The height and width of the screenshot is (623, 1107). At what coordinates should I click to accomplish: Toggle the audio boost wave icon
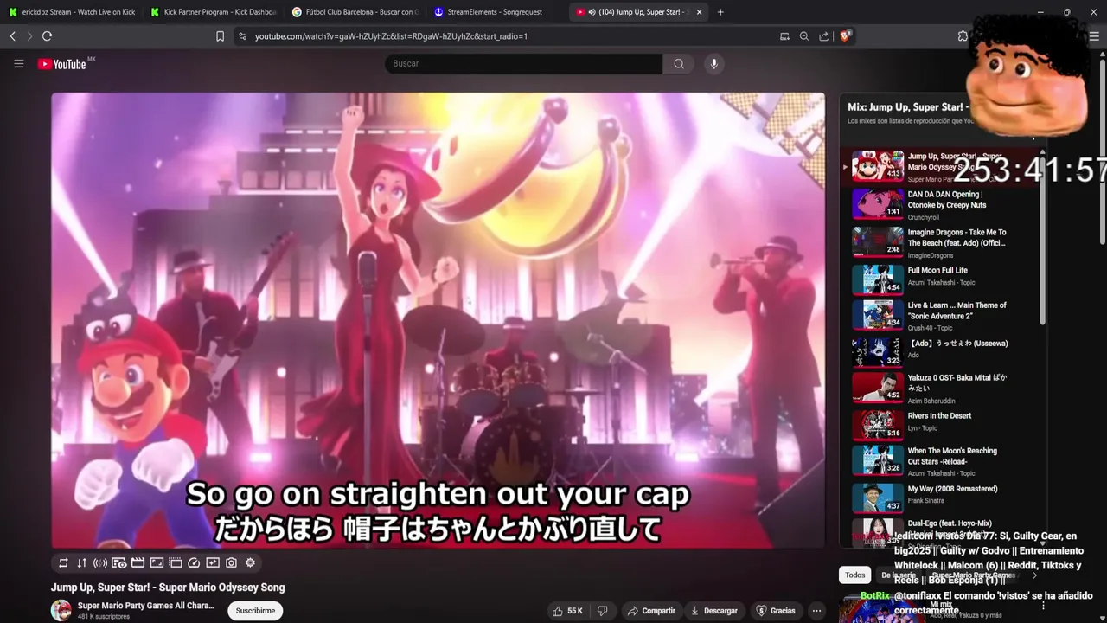click(100, 562)
